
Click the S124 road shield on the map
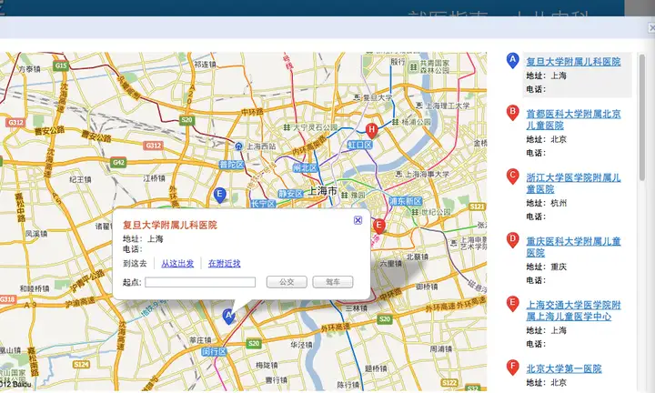pyautogui.click(x=81, y=364)
